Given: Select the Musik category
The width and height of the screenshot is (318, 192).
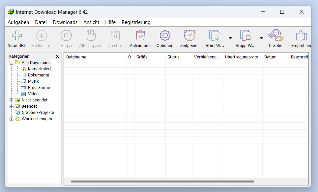Looking at the screenshot, I should (x=33, y=81).
